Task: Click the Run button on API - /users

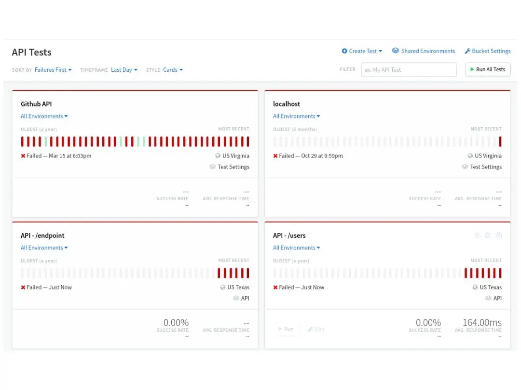Action: point(286,329)
